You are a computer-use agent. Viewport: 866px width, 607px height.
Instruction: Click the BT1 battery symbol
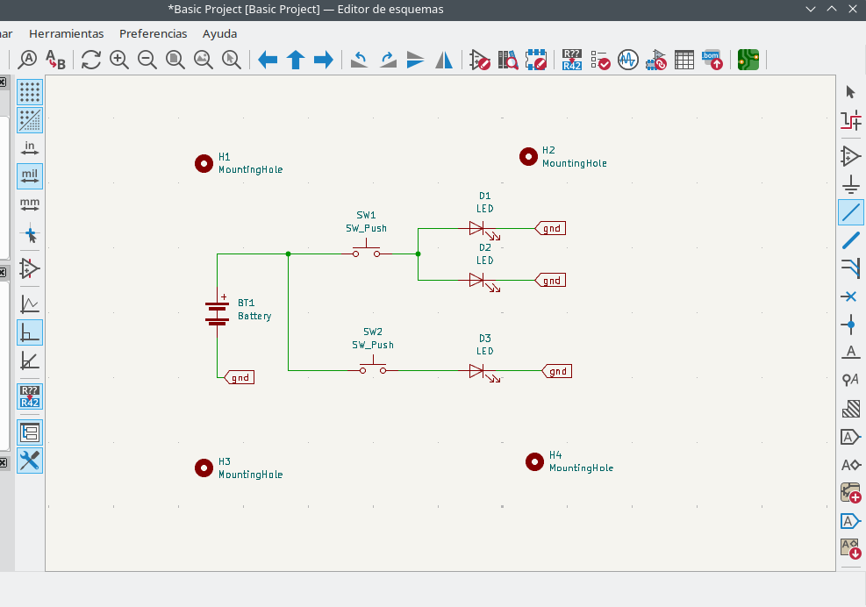(x=217, y=313)
